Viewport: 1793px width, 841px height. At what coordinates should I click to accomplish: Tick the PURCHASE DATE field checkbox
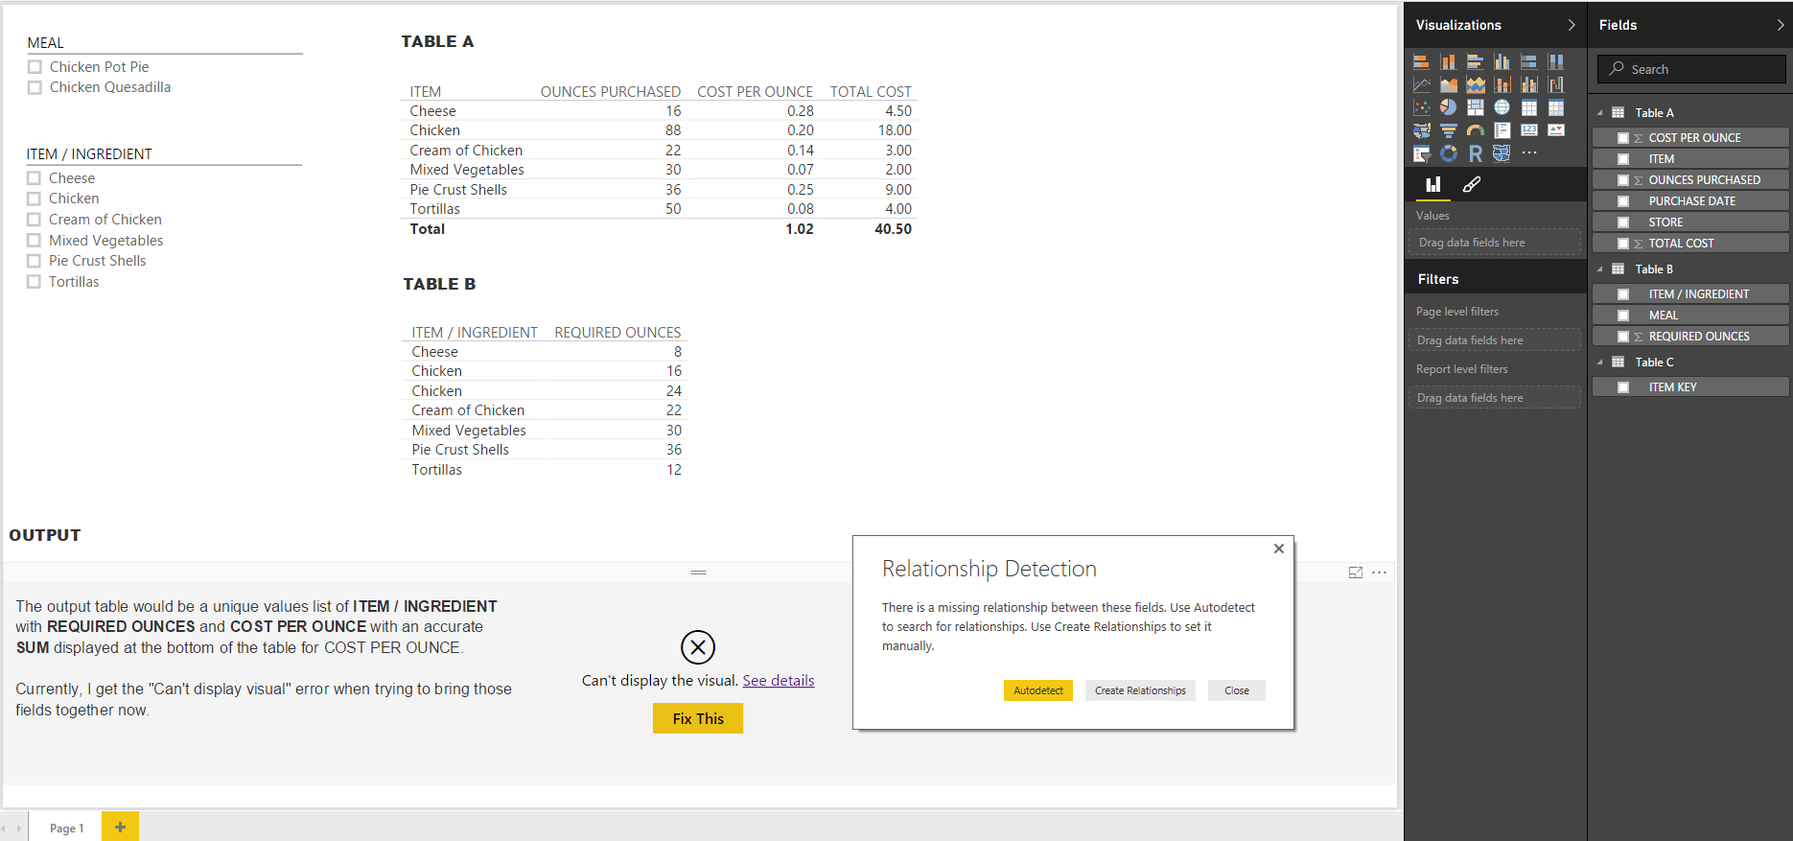click(x=1623, y=201)
